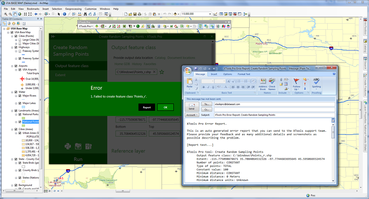This screenshot has height=199, width=369.
Task: Click Check Names in Outlook ribbon
Action: pyautogui.click(x=272, y=84)
